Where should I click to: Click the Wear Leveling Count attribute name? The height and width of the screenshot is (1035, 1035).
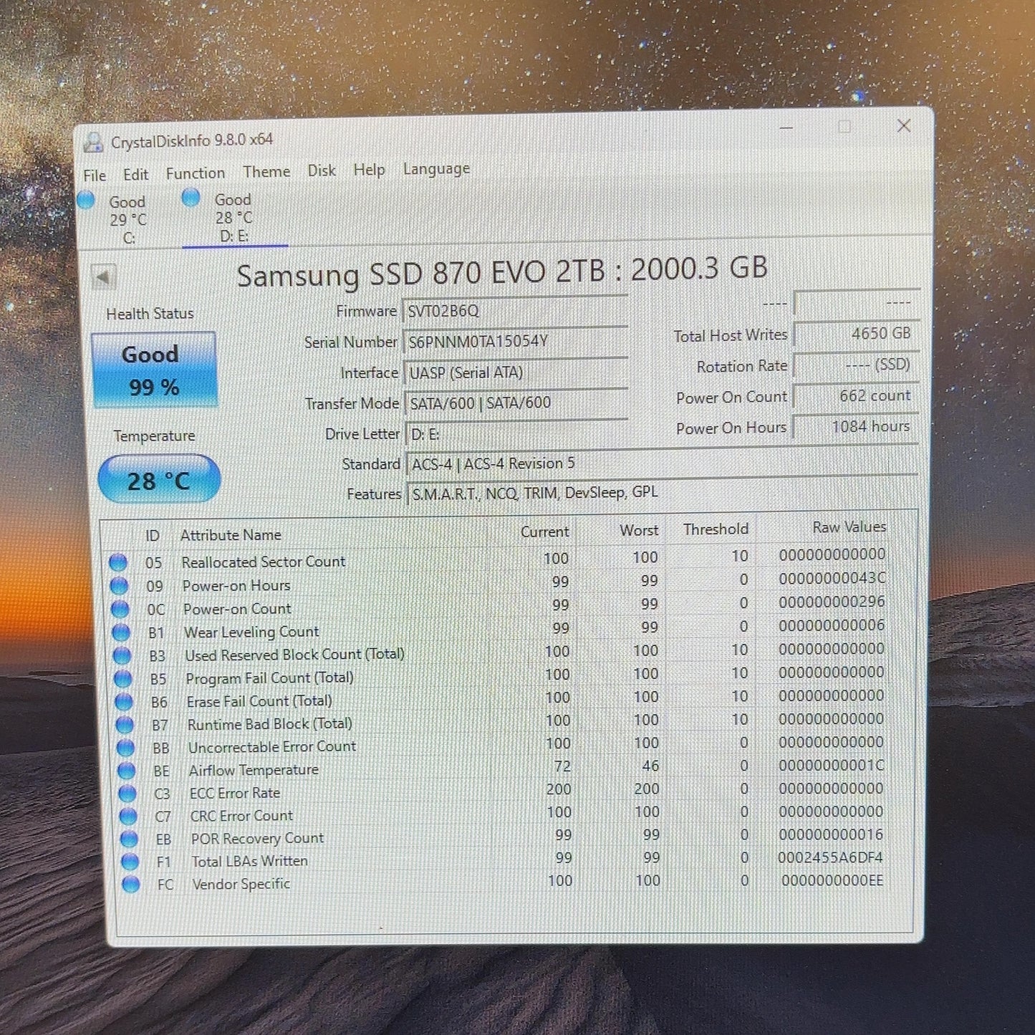click(x=251, y=632)
